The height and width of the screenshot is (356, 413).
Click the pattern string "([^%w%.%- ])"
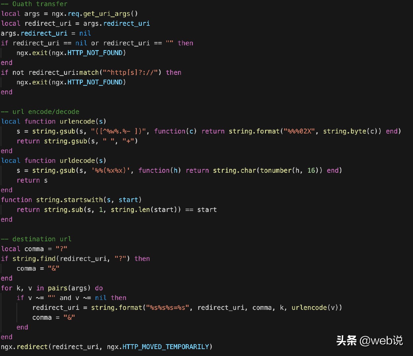click(118, 131)
